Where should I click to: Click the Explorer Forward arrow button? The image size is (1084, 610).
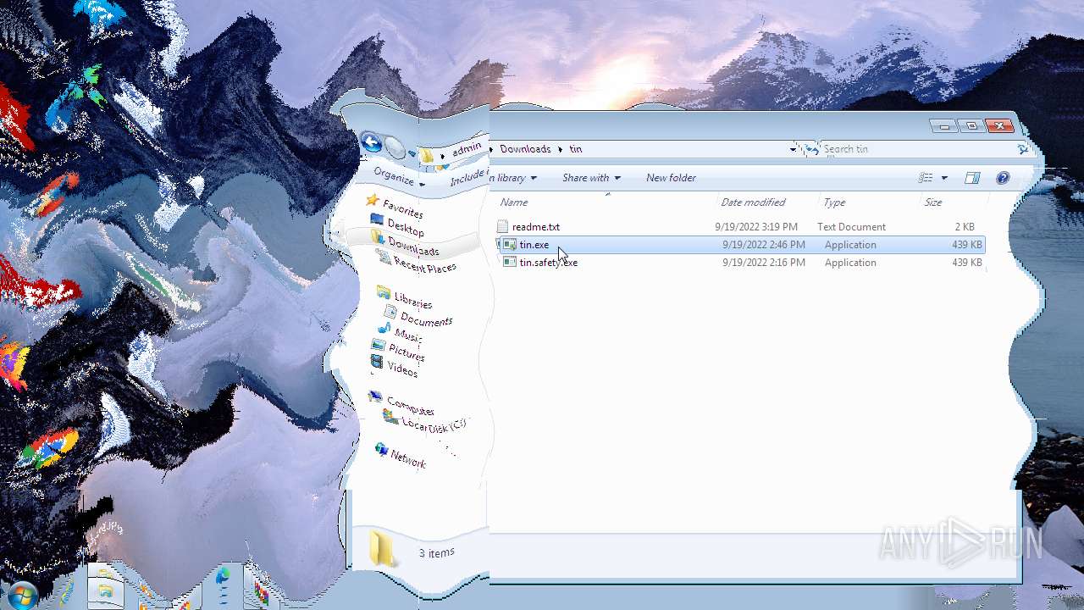click(395, 147)
